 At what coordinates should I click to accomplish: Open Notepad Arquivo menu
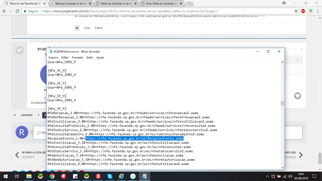tap(53, 57)
